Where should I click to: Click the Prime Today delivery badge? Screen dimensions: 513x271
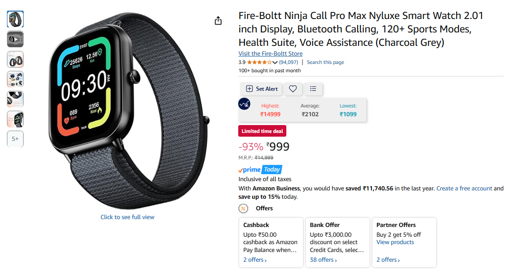coord(260,170)
